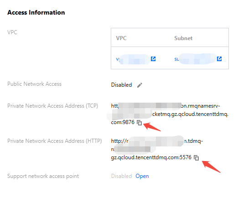This screenshot has height=203, width=243.
Task: Click the Private Network Access Address (TCP) label
Action: click(x=53, y=106)
